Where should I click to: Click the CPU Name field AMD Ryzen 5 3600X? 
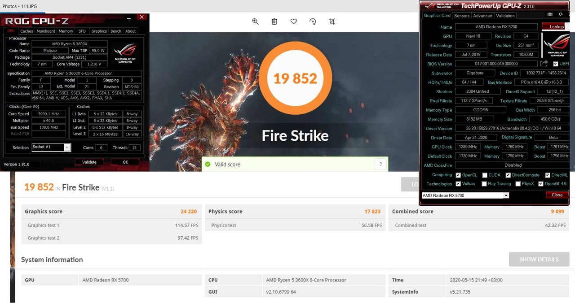click(70, 44)
